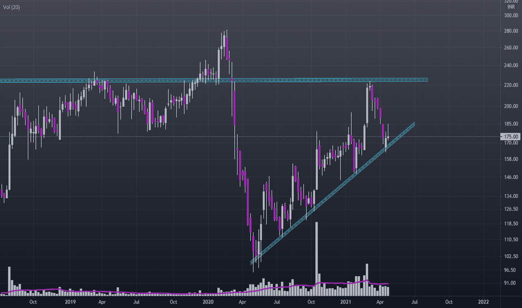Click the 102.50 price axis label
This screenshot has height=308, width=522.
[511, 256]
